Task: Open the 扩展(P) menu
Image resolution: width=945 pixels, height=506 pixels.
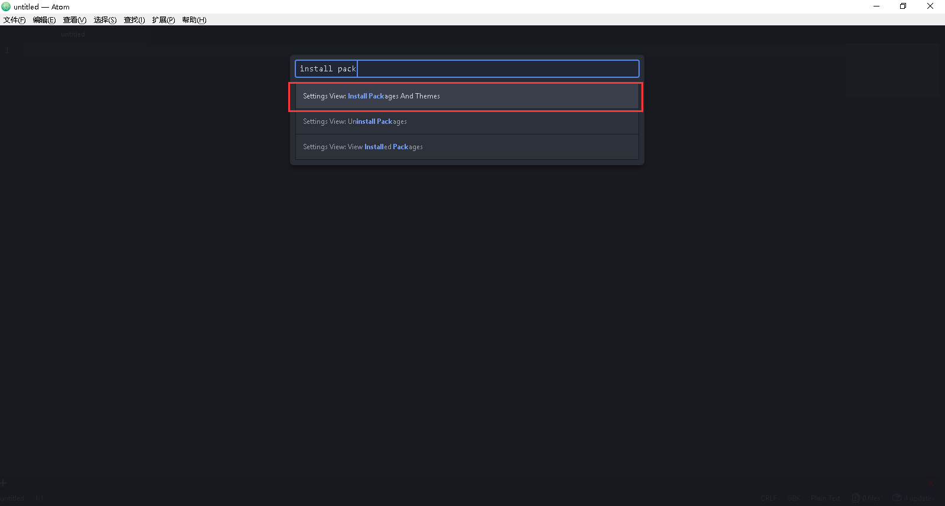Action: click(164, 20)
